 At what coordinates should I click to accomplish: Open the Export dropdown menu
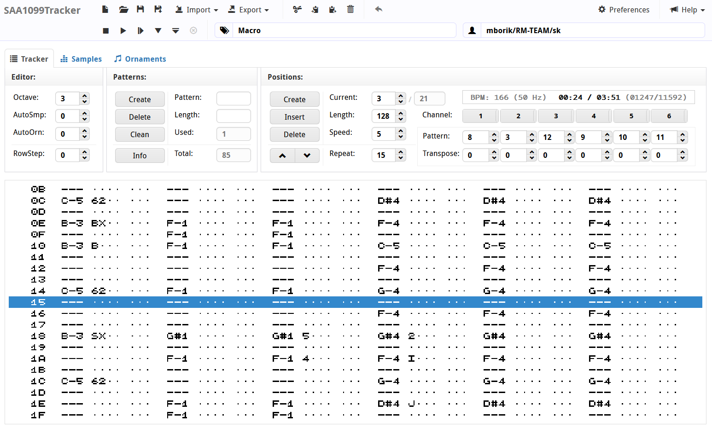click(x=249, y=10)
